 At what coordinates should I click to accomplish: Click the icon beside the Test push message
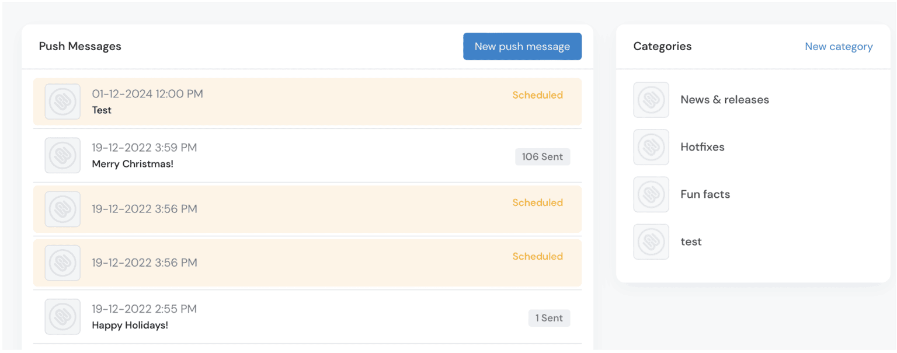pyautogui.click(x=62, y=102)
